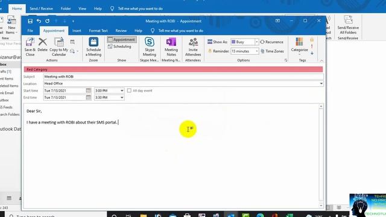Click the Redo icon in the title bar

(x=47, y=21)
